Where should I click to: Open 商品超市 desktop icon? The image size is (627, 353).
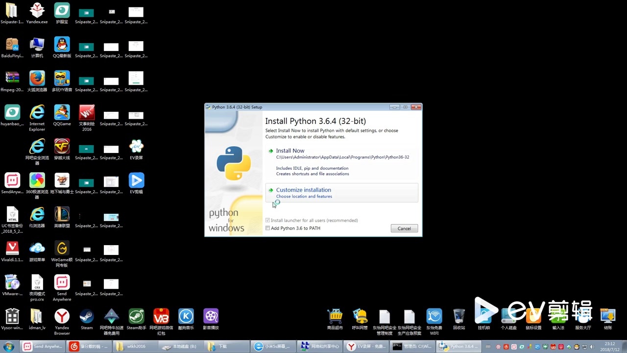tap(335, 319)
